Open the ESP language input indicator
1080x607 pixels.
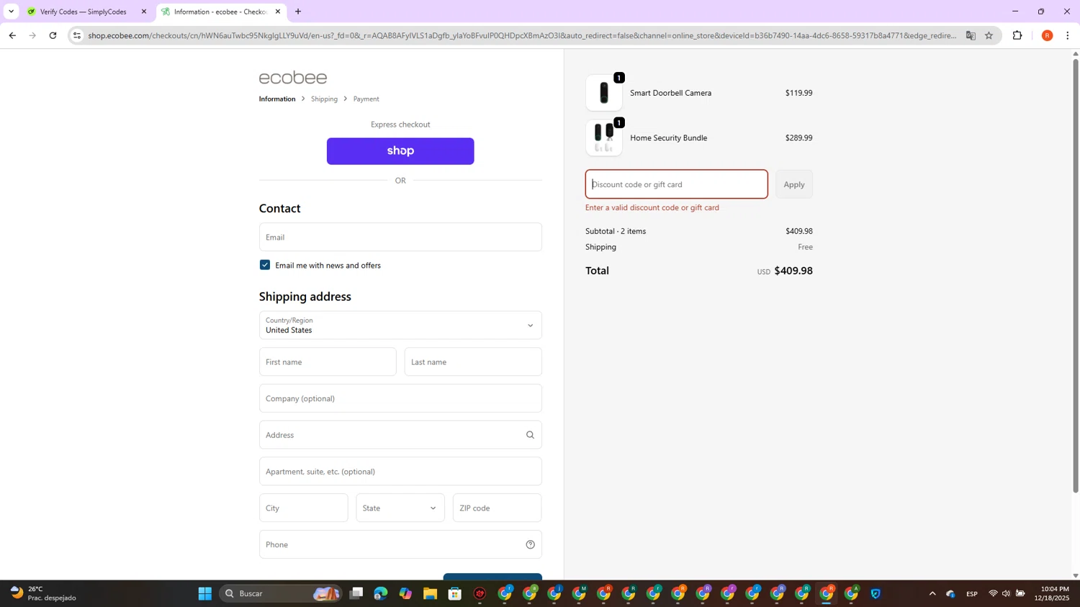(972, 593)
